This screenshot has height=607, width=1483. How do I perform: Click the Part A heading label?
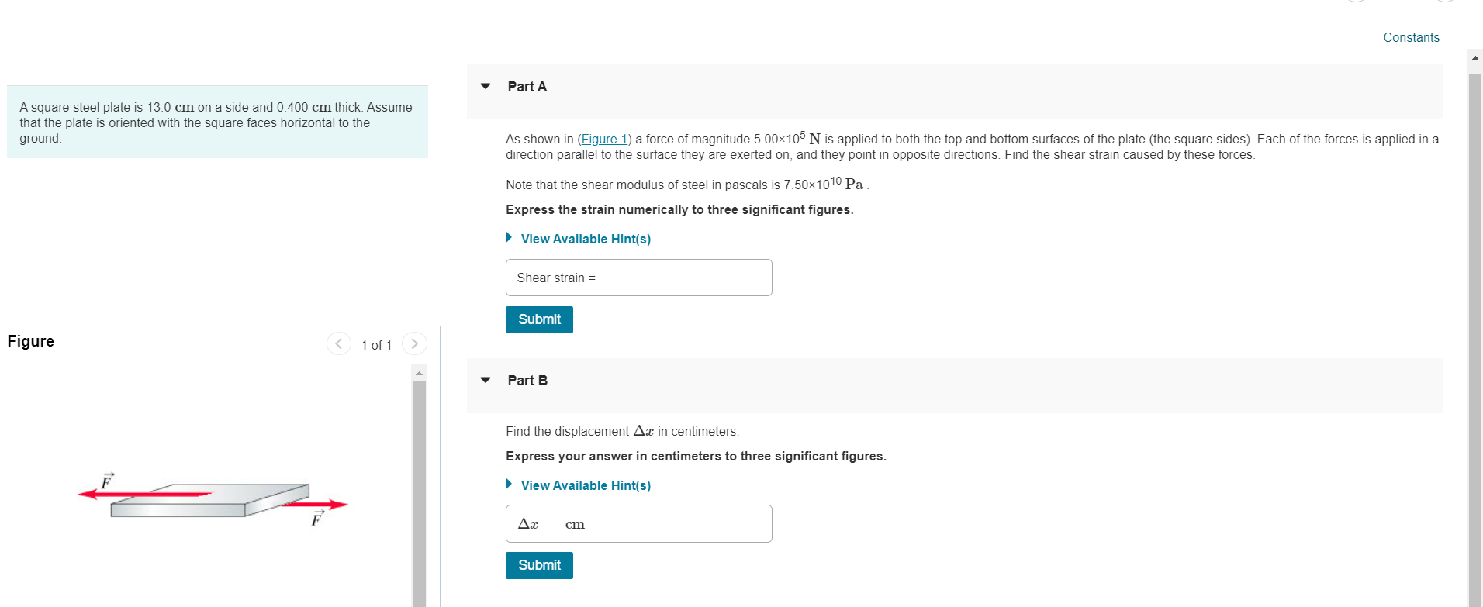tap(527, 87)
